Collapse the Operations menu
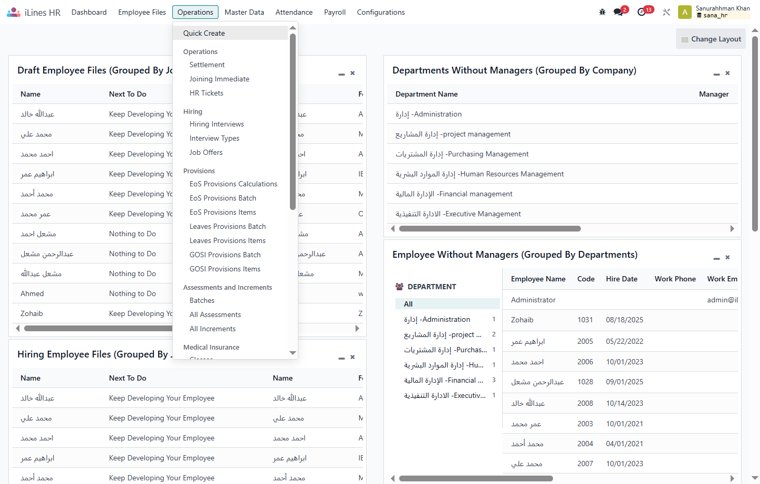This screenshot has height=484, width=760. click(x=195, y=12)
